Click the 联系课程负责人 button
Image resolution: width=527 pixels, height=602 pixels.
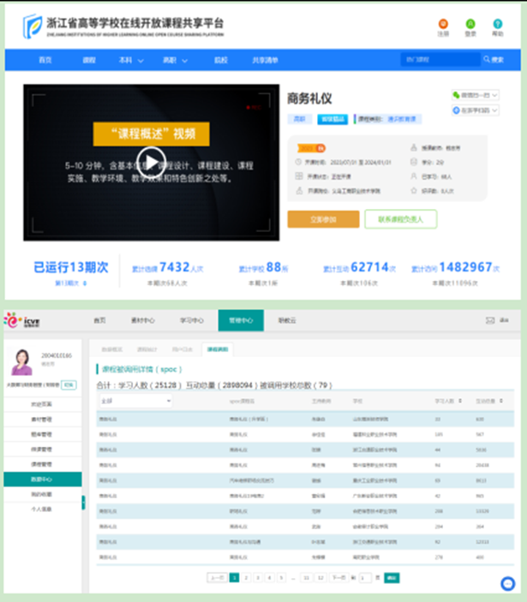tap(400, 219)
